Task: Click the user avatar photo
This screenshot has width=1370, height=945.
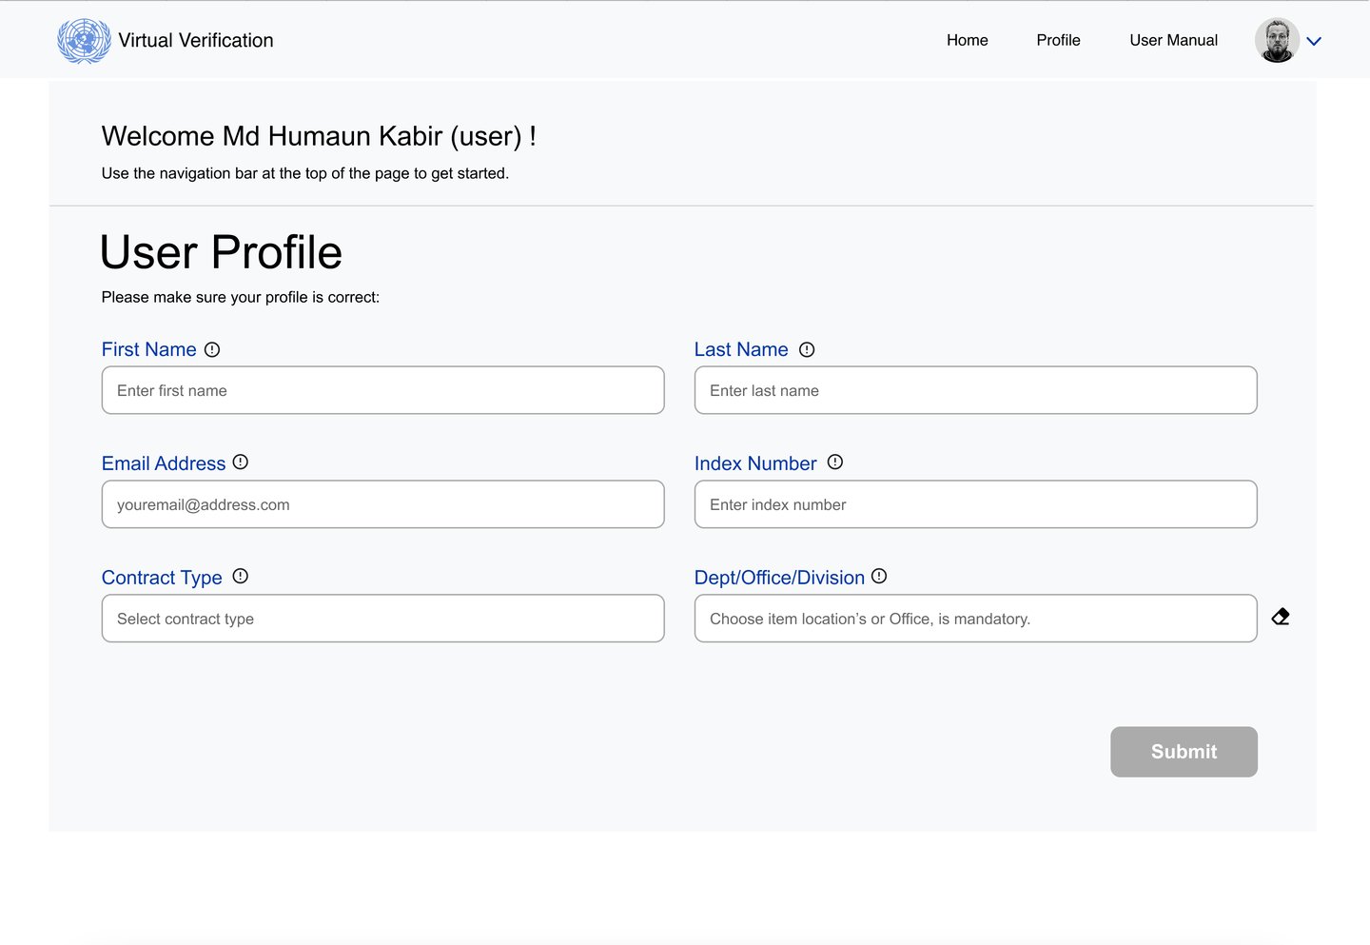Action: 1277,40
